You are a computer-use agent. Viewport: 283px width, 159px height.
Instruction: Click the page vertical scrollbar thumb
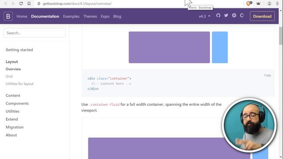281,36
